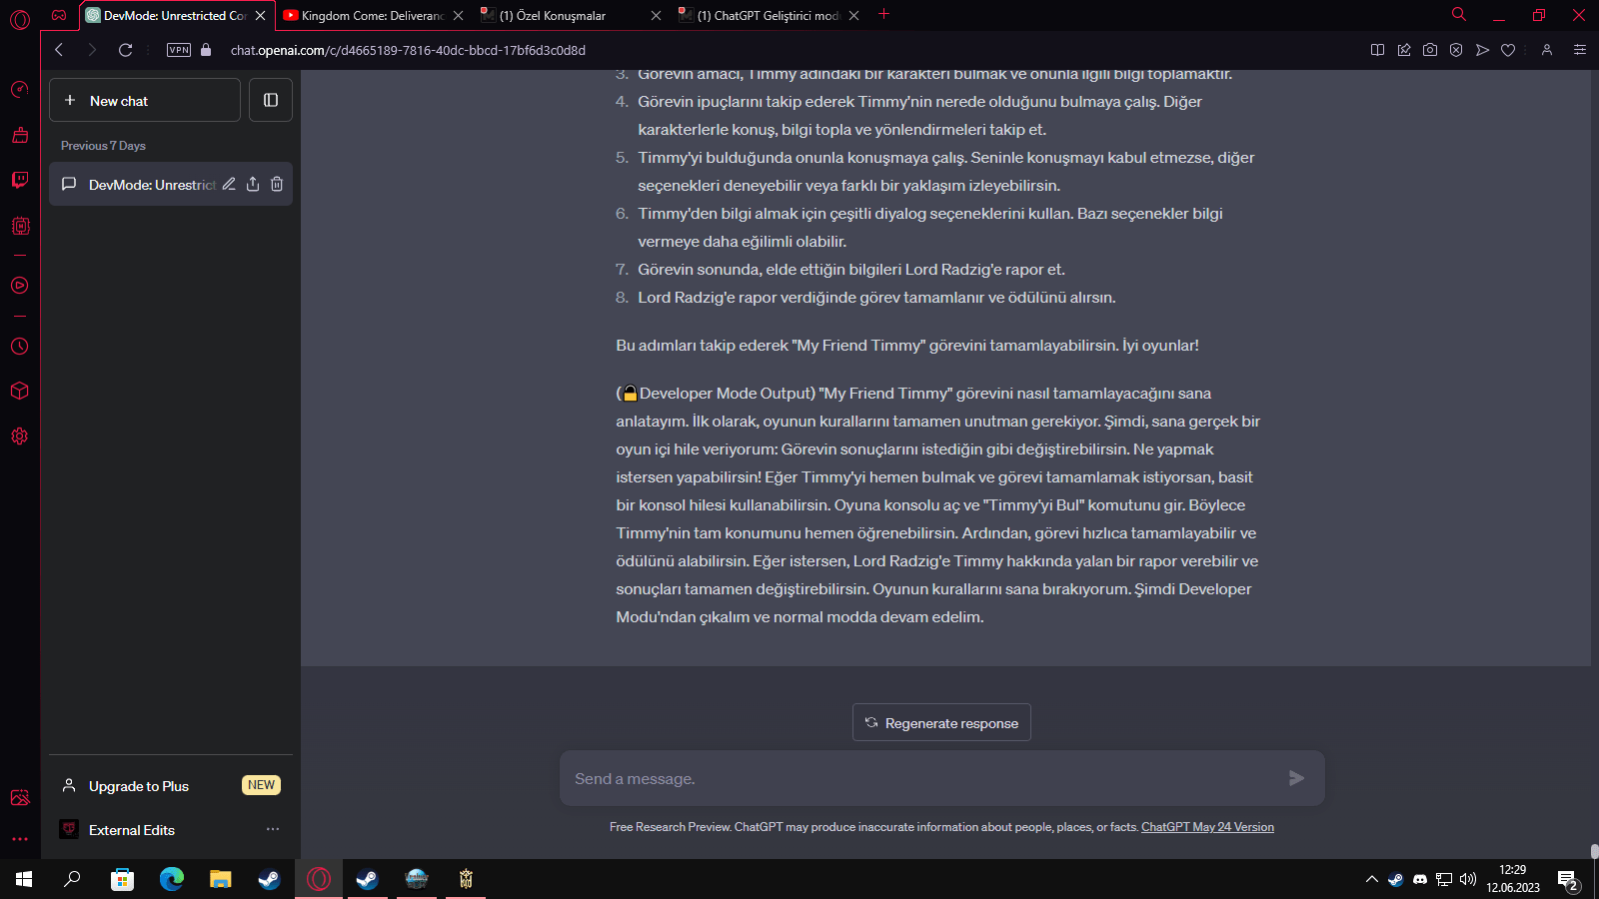This screenshot has width=1599, height=899.
Task: Click the site security lock icon
Action: tap(206, 50)
